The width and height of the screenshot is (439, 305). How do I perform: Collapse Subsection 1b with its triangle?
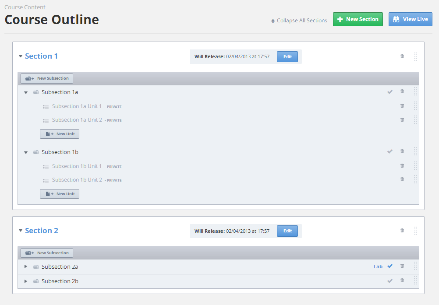pos(26,152)
